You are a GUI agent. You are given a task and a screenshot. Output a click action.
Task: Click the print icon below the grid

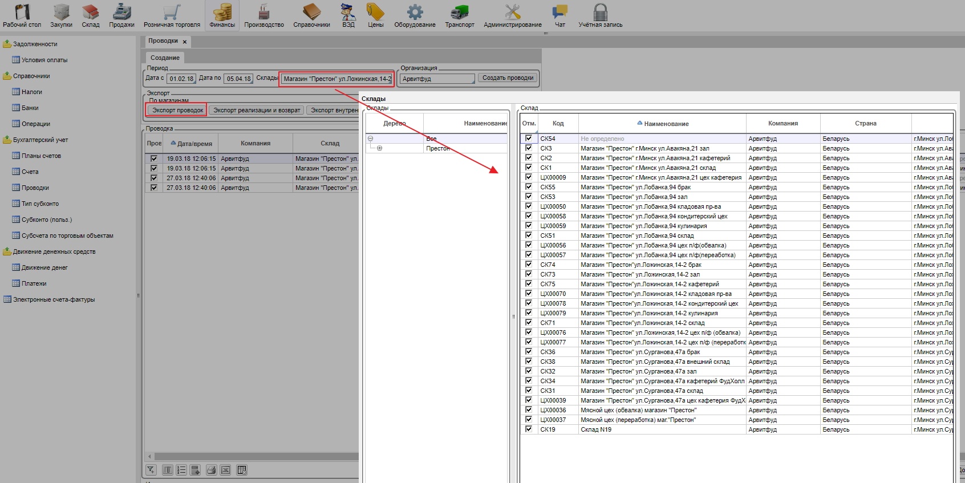coord(211,470)
